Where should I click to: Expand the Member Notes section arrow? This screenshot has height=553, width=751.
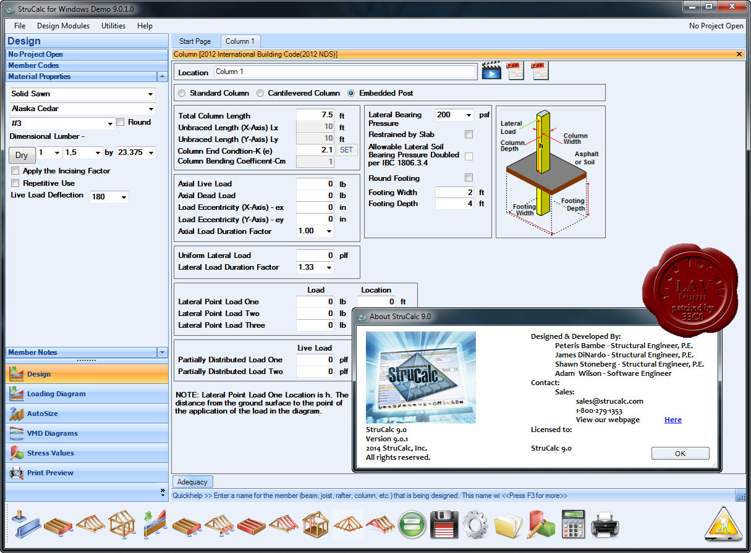click(x=163, y=352)
